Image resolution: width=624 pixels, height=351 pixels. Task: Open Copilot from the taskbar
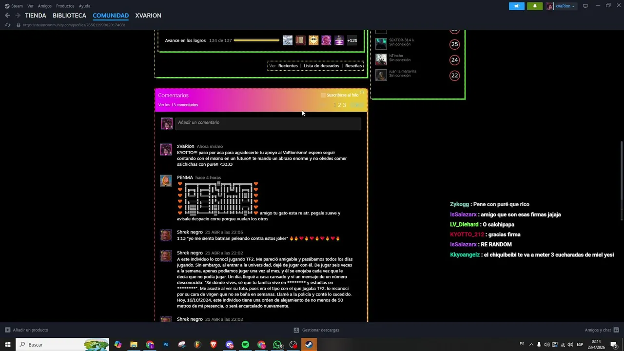pos(118,345)
